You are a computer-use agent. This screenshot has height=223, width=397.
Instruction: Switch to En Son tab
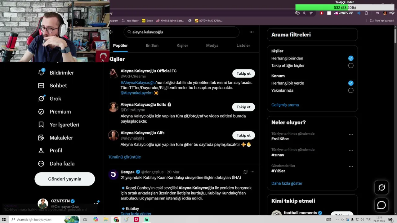tap(152, 46)
